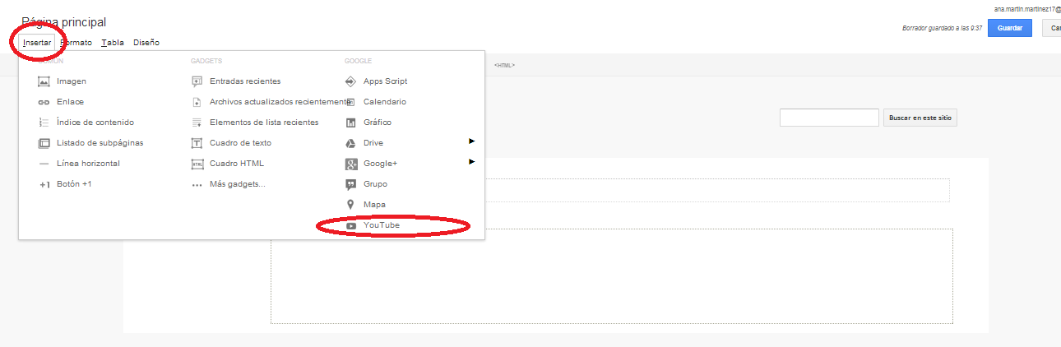Screen dimensions: 1061x347
Task: Click the Imagen picture icon
Action: pyautogui.click(x=44, y=81)
